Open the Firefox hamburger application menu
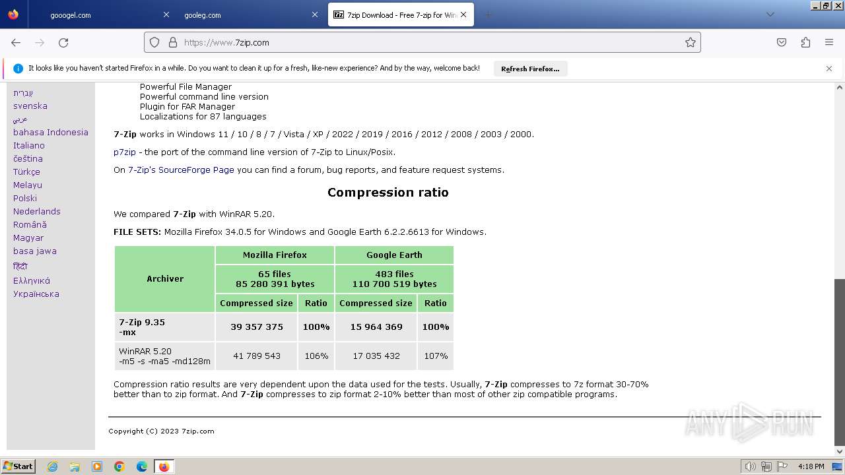845x475 pixels. click(x=829, y=42)
